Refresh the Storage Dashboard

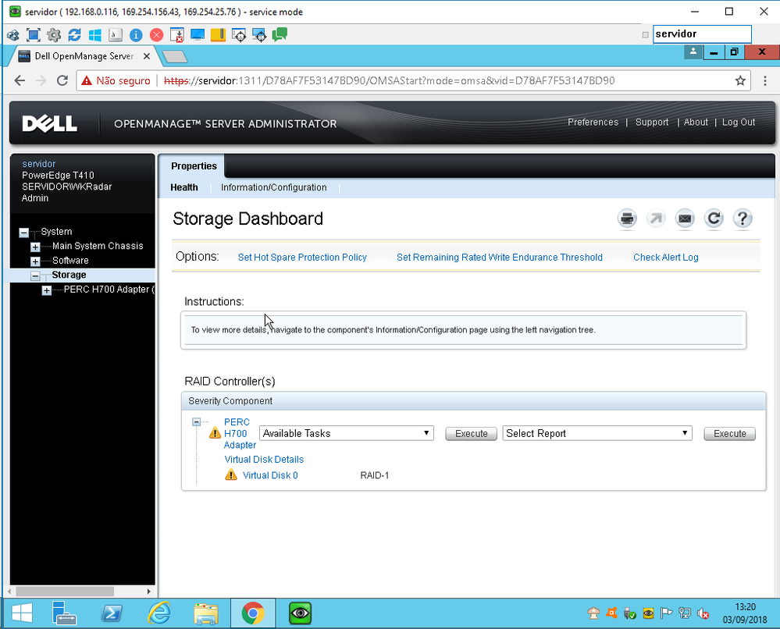714,219
